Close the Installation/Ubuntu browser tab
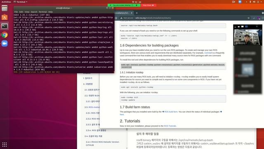Screen dimensions: 264x149 [132, 13]
